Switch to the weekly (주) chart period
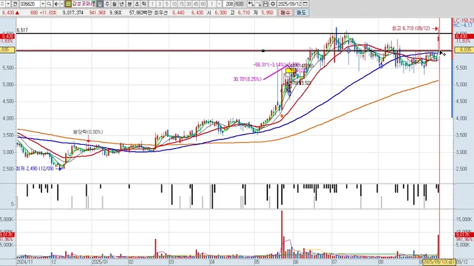474x266 pixels. (x=107, y=4)
